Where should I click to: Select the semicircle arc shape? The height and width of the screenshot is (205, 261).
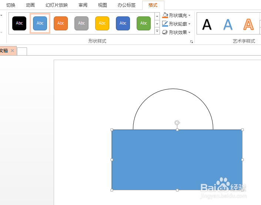[x=173, y=109]
